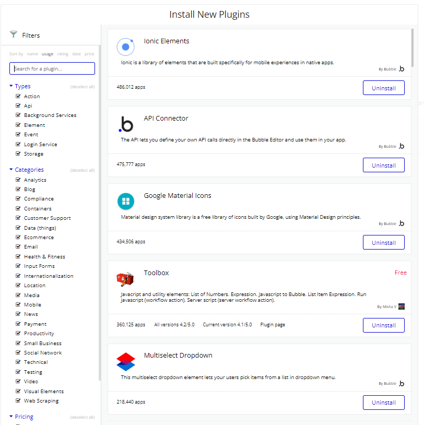Uncheck the Web Scraping category checkbox
The image size is (424, 425).
click(18, 401)
